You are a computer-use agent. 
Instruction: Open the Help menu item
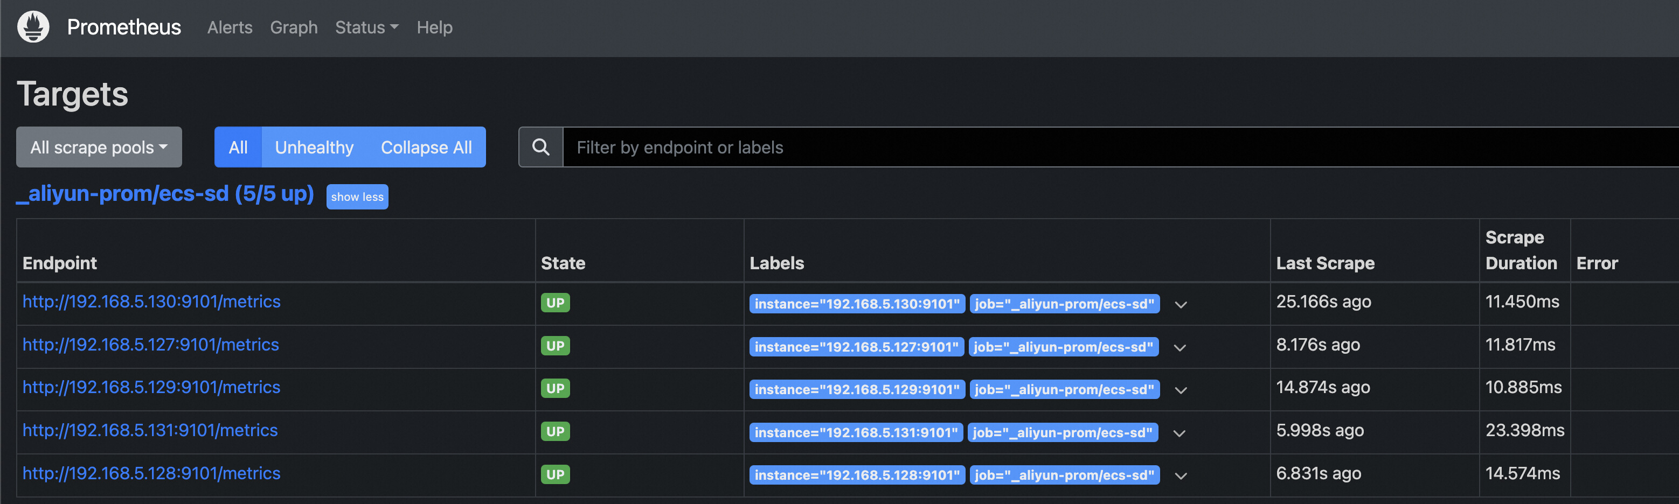point(435,27)
